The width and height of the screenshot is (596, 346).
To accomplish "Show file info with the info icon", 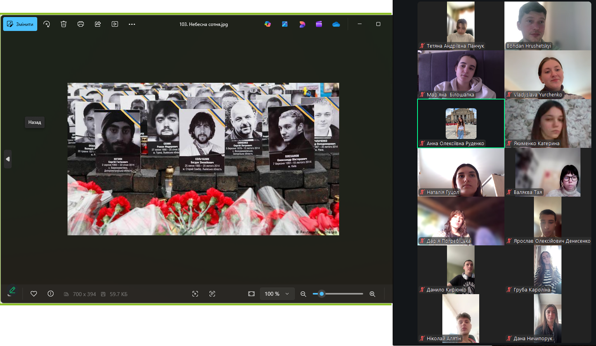I will pyautogui.click(x=50, y=294).
